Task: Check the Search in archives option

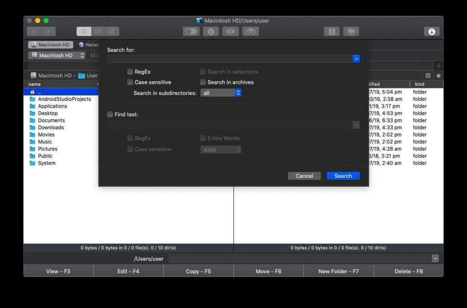Action: click(x=203, y=82)
